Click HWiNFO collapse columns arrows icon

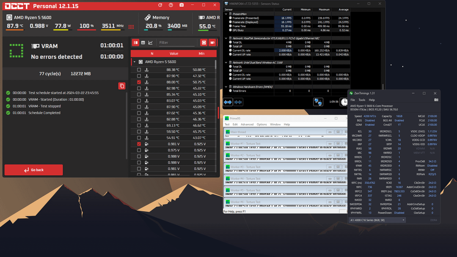pos(238,102)
